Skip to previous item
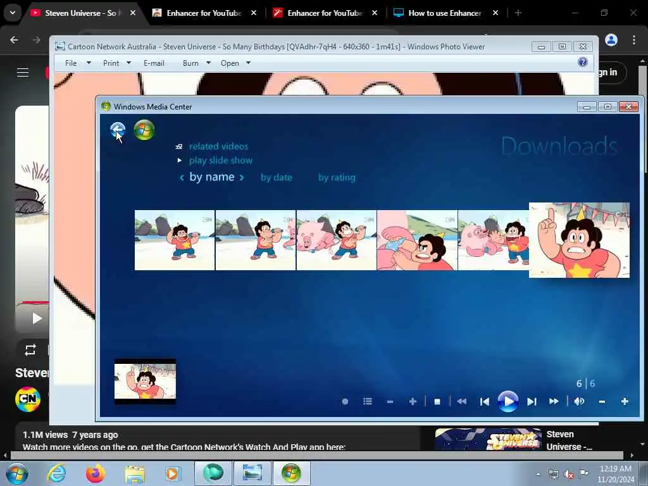This screenshot has height=486, width=648. pyautogui.click(x=485, y=401)
